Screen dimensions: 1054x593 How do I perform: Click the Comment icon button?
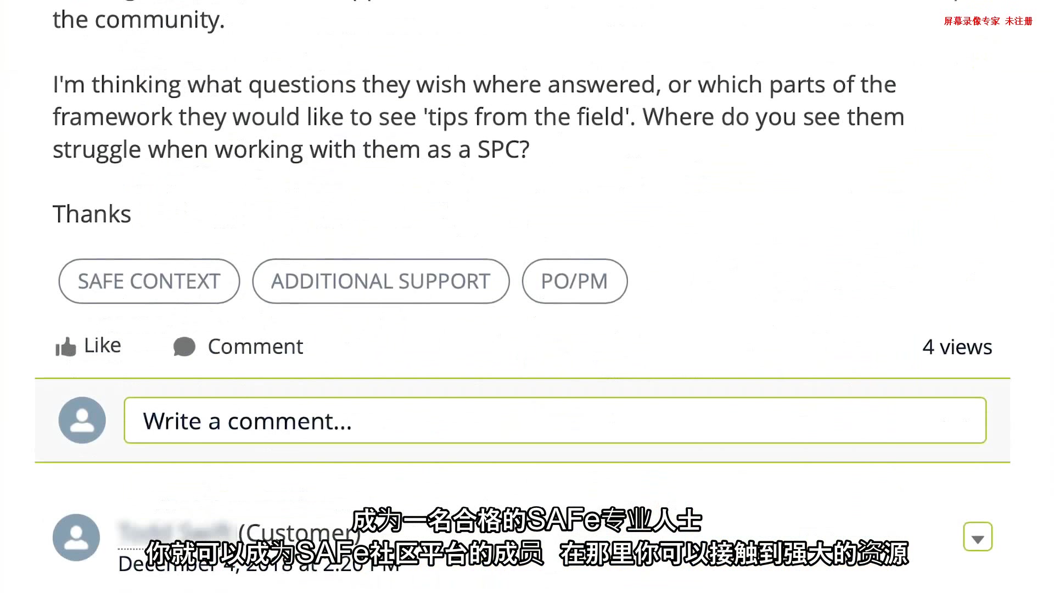[184, 346]
